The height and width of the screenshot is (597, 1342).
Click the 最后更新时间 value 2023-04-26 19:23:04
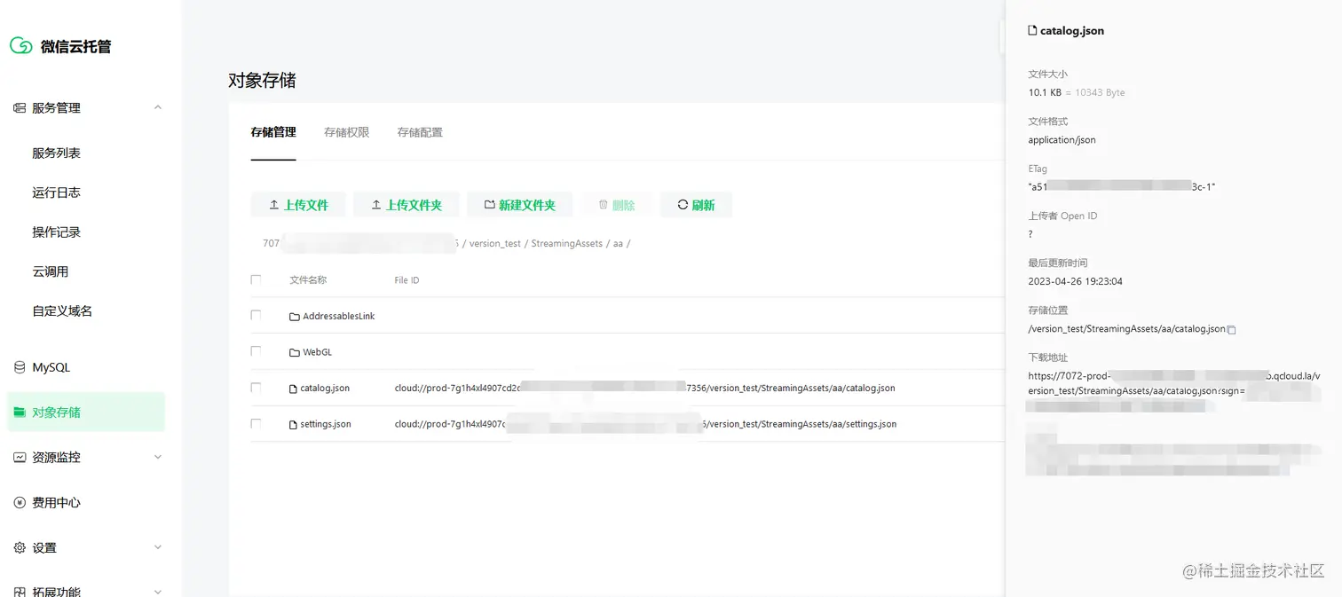point(1075,281)
